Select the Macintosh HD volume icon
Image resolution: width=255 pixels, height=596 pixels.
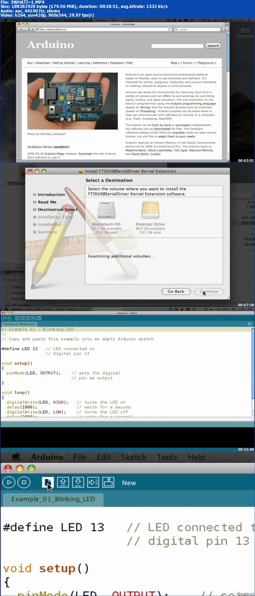click(x=106, y=210)
